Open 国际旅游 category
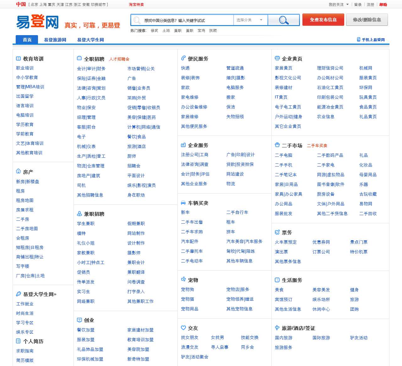Viewport: 402px width, 366px height. click(x=321, y=338)
